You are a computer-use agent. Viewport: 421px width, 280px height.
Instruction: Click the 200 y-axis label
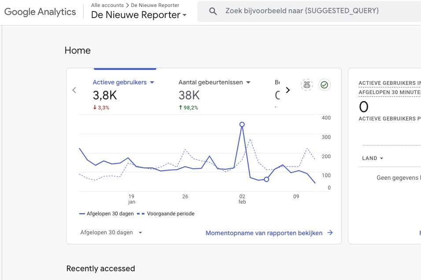coord(326,156)
